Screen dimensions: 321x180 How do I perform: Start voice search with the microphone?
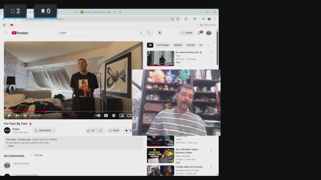(159, 33)
